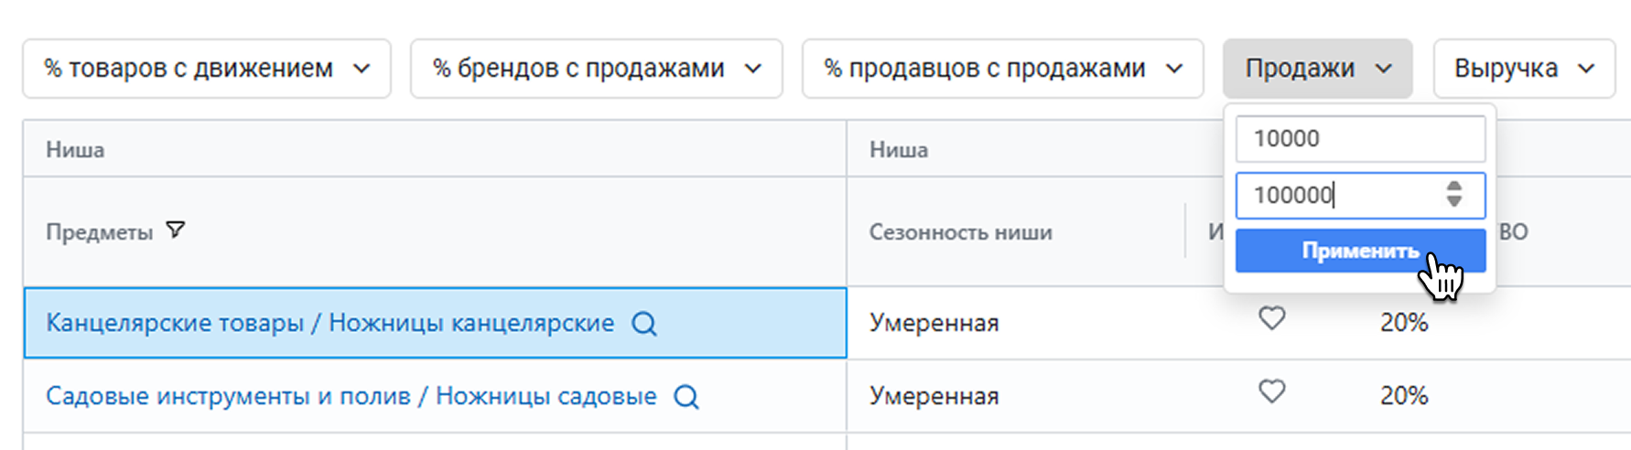
Task: Click the filter funnel icon next to Предметы
Action: coord(176,230)
